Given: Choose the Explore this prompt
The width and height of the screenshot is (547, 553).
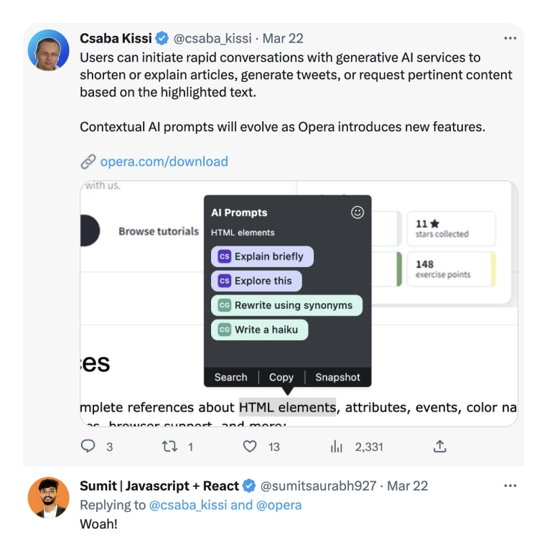Looking at the screenshot, I should click(x=256, y=281).
